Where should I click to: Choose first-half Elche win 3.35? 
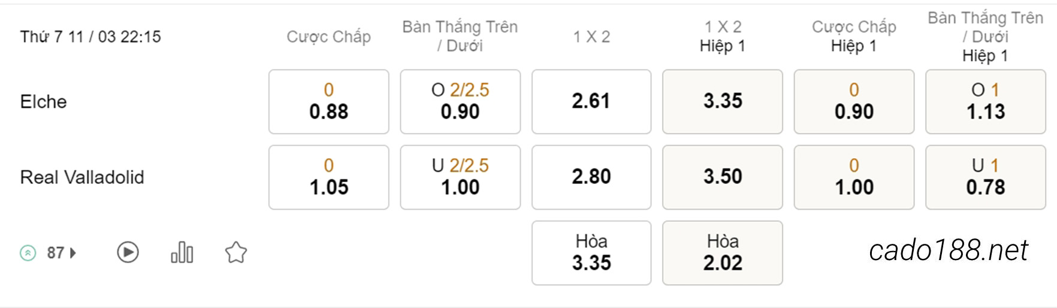pyautogui.click(x=723, y=101)
